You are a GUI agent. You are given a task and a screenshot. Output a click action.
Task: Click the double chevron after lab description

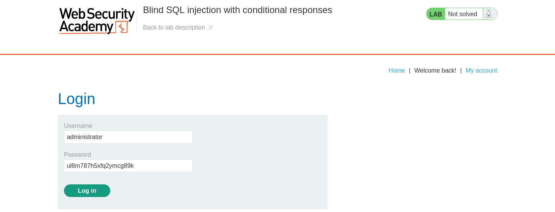pyautogui.click(x=210, y=28)
